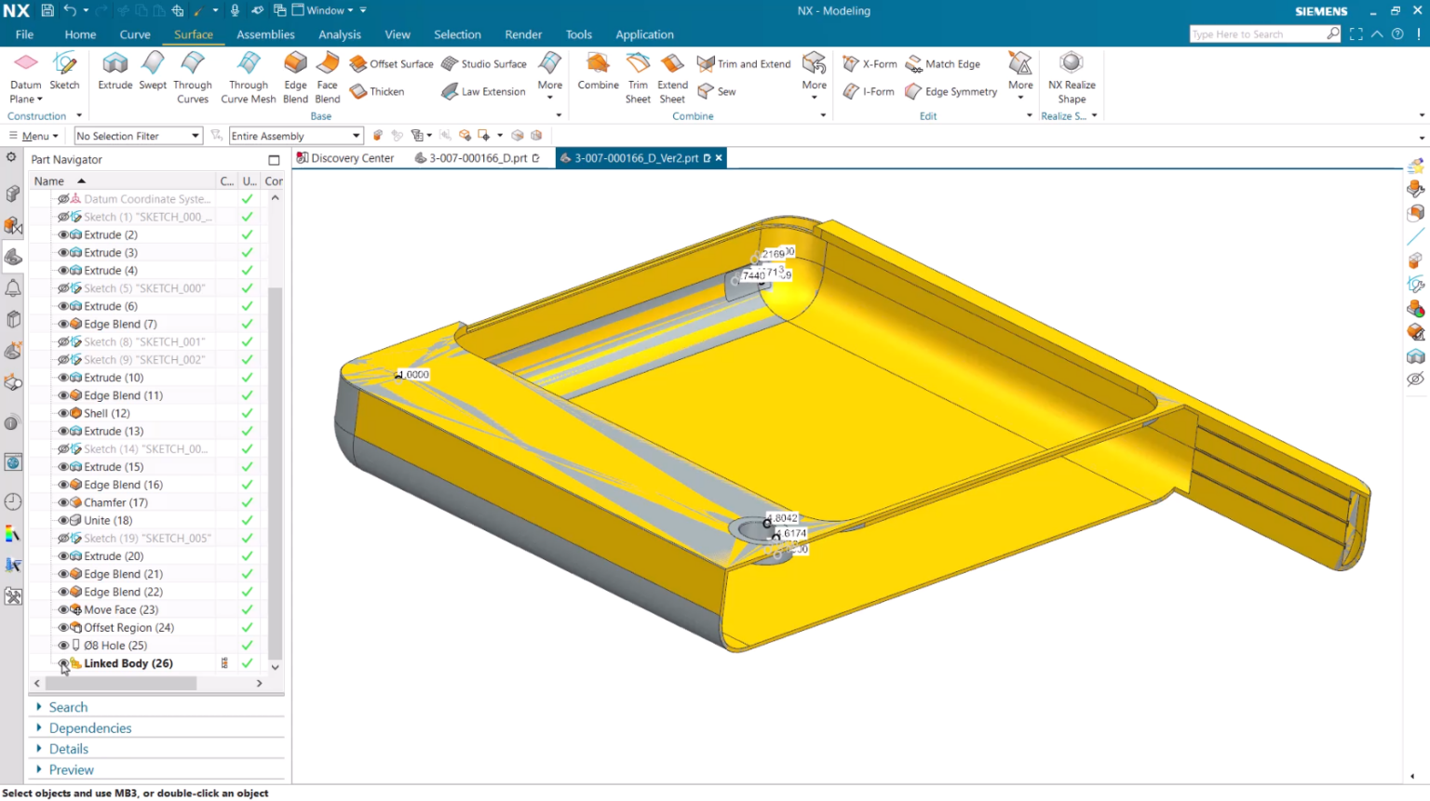
Task: Expand the Dependencies section
Action: click(x=89, y=728)
